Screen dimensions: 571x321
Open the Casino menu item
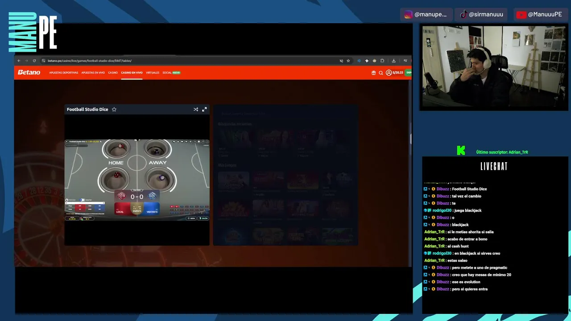(x=113, y=73)
